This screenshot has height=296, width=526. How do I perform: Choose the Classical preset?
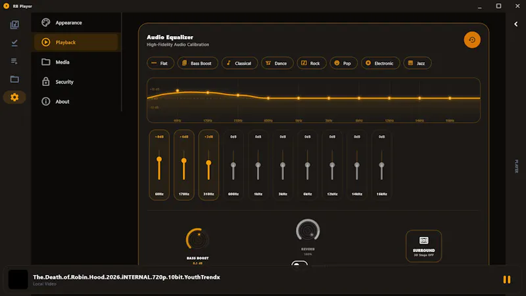point(239,63)
